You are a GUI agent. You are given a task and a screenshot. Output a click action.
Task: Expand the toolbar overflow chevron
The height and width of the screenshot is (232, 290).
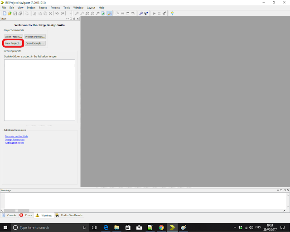coord(70,13)
